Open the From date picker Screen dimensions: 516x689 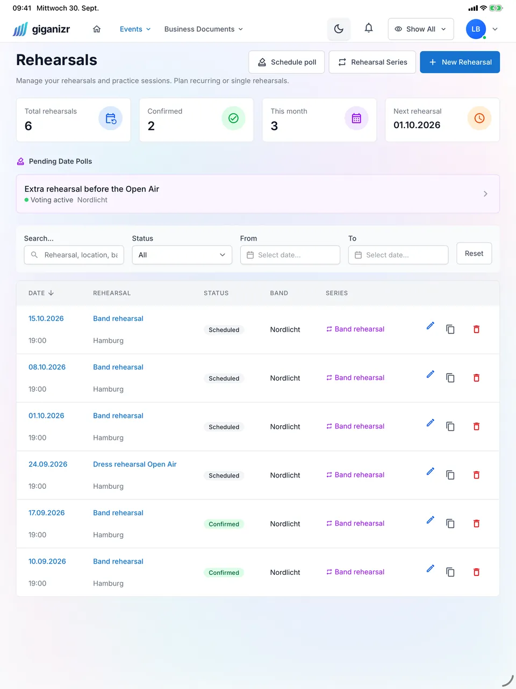(x=290, y=255)
